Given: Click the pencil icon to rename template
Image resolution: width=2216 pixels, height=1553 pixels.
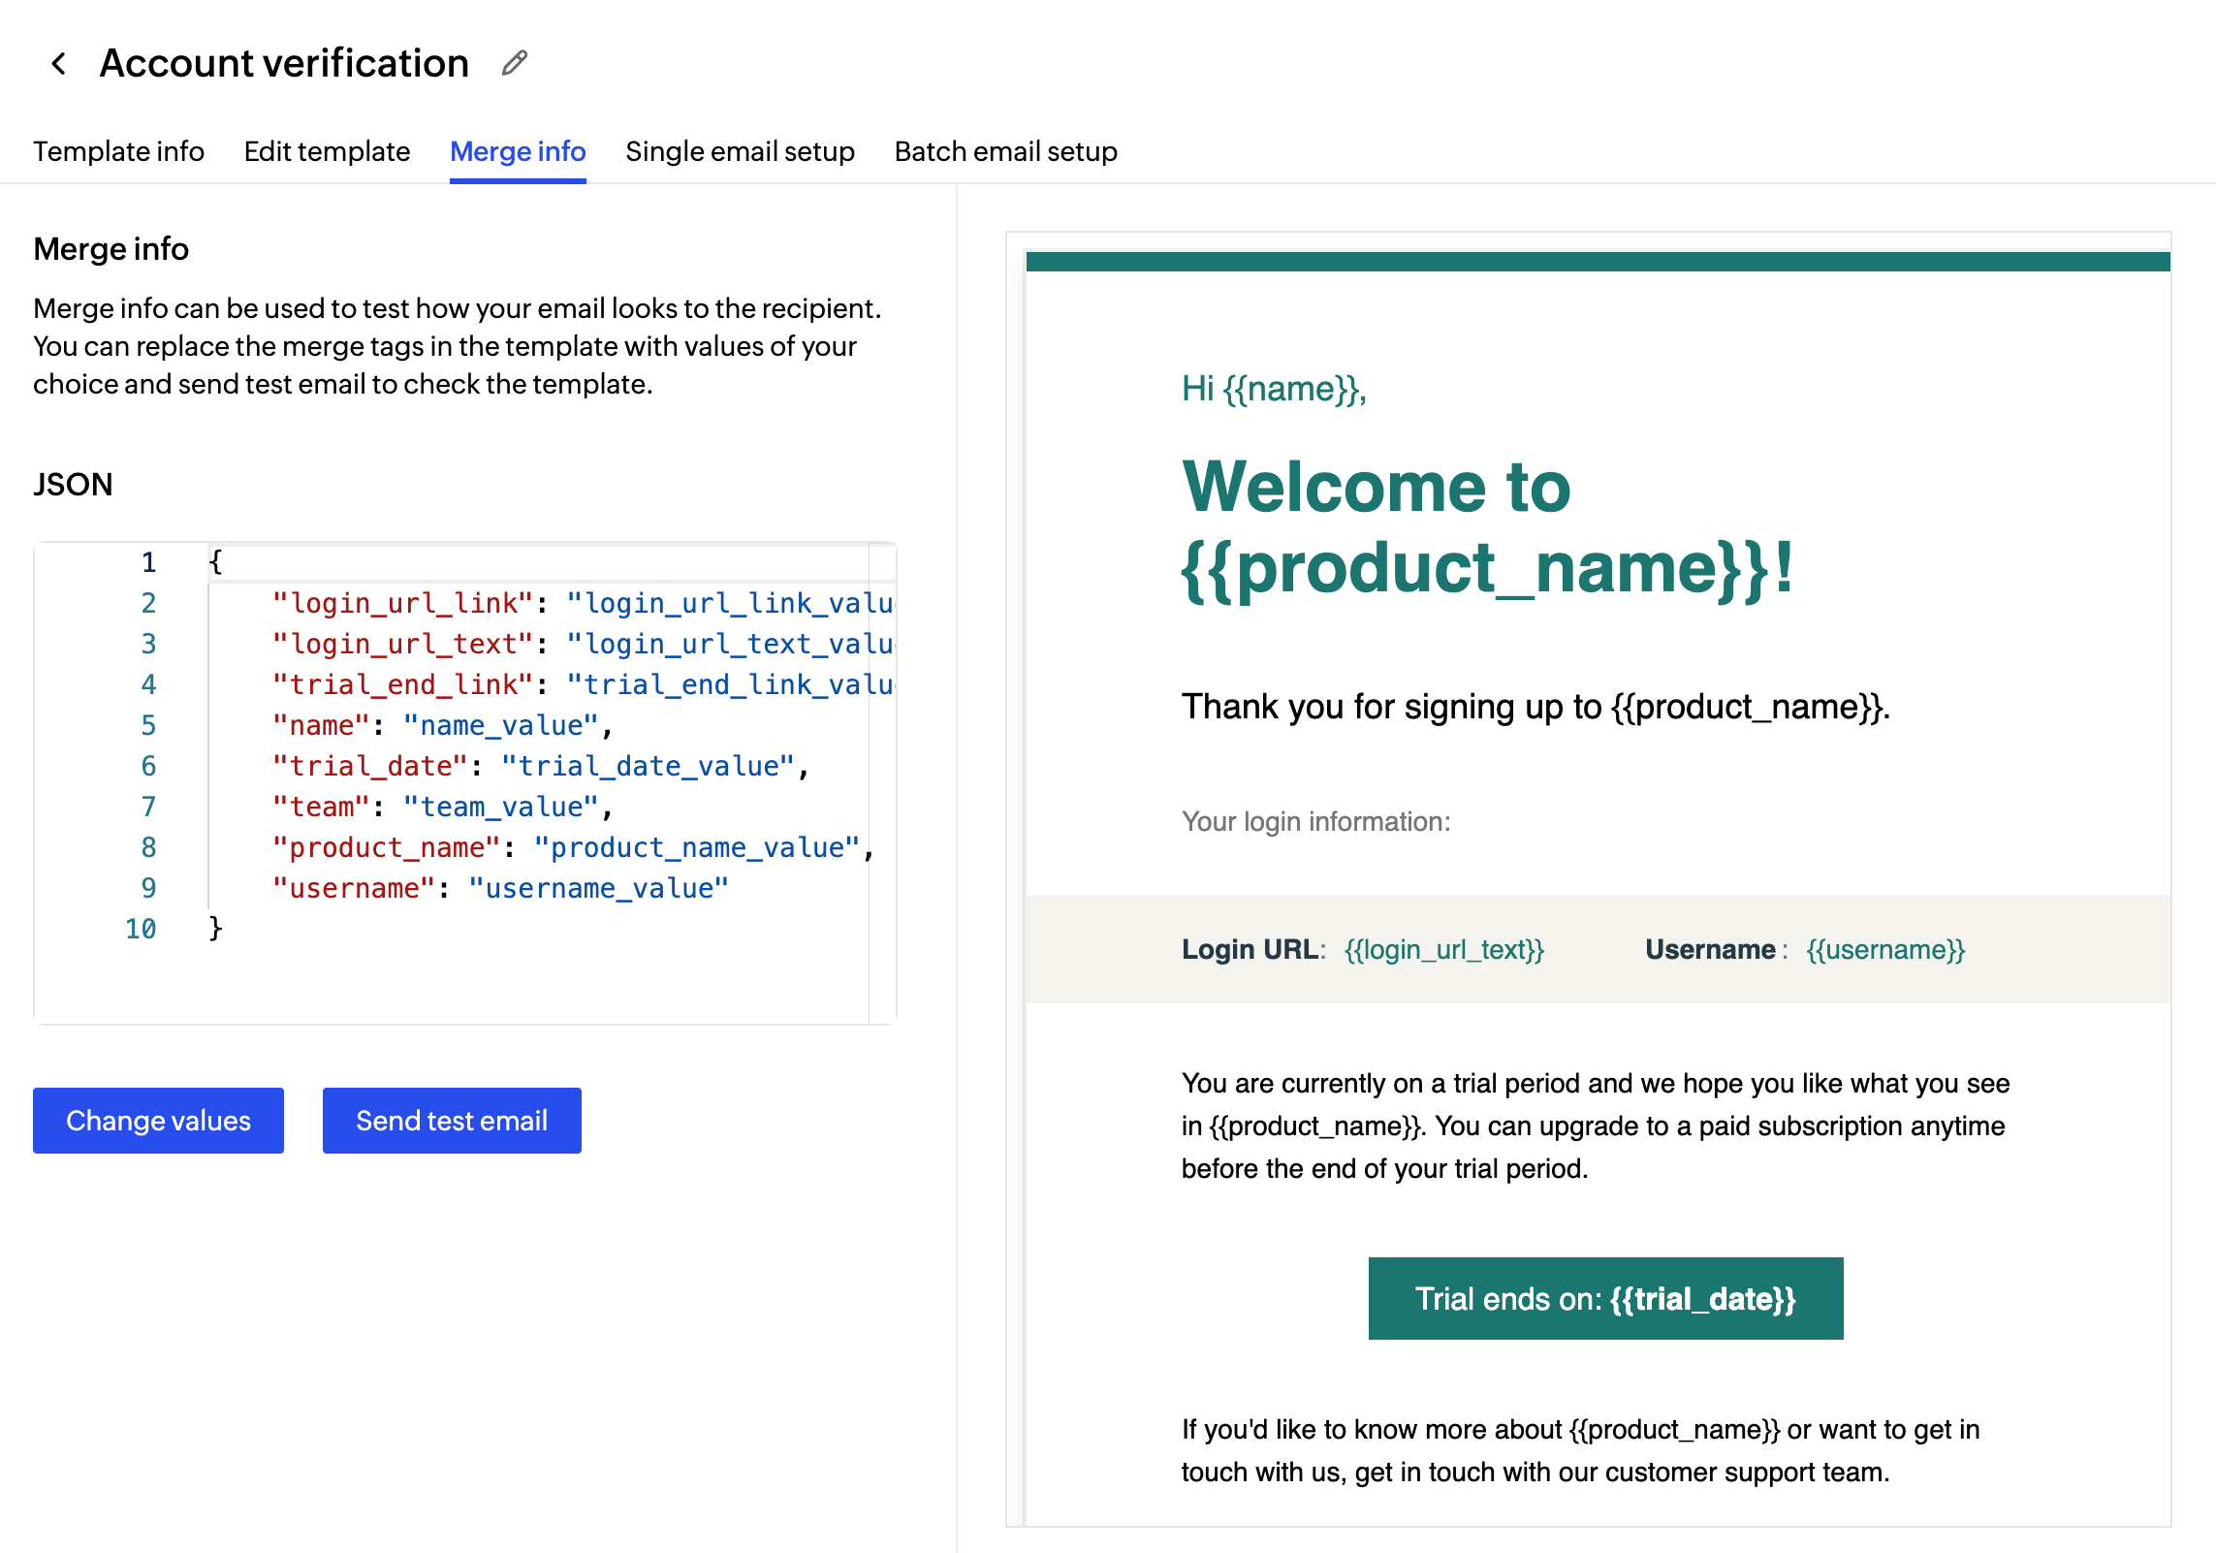Looking at the screenshot, I should coord(515,64).
